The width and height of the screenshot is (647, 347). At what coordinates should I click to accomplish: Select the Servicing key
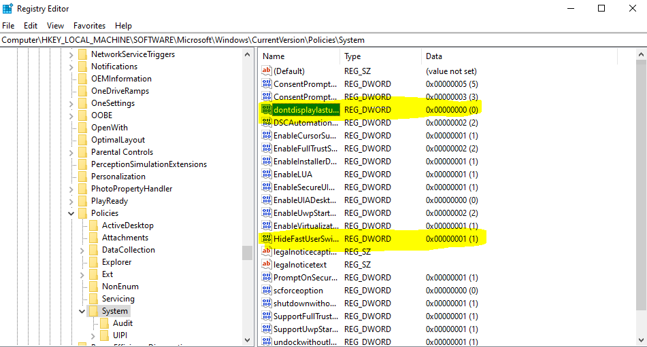(x=118, y=298)
